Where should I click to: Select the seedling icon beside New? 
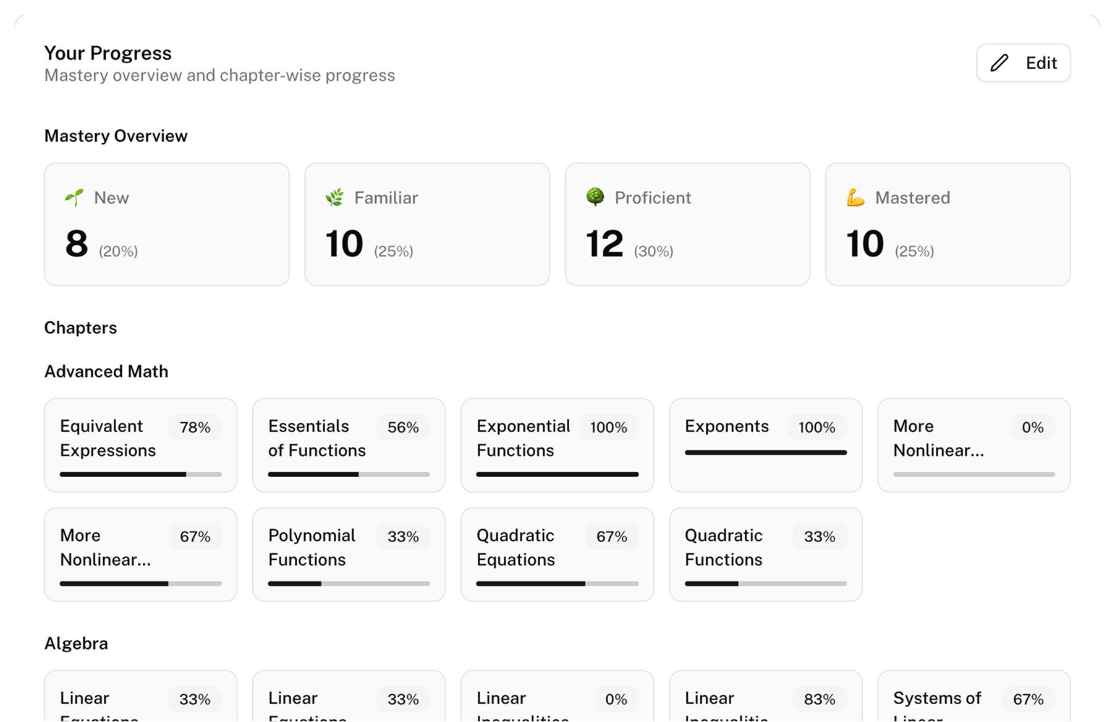pyautogui.click(x=74, y=197)
